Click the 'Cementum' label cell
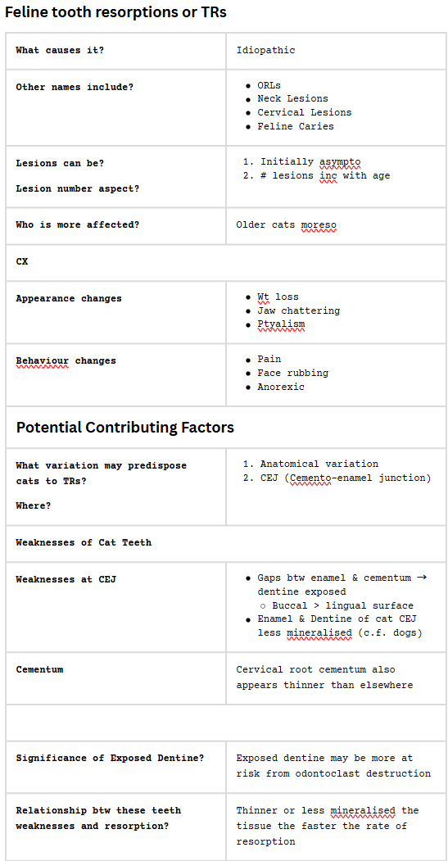This screenshot has height=861, width=448. pos(115,678)
